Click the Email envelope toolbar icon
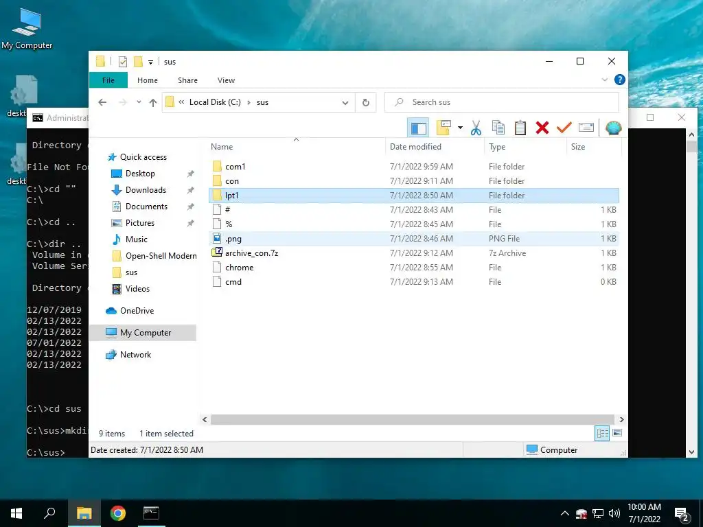The height and width of the screenshot is (527, 703). [x=586, y=128]
